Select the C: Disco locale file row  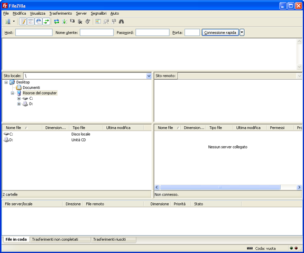pos(77,134)
